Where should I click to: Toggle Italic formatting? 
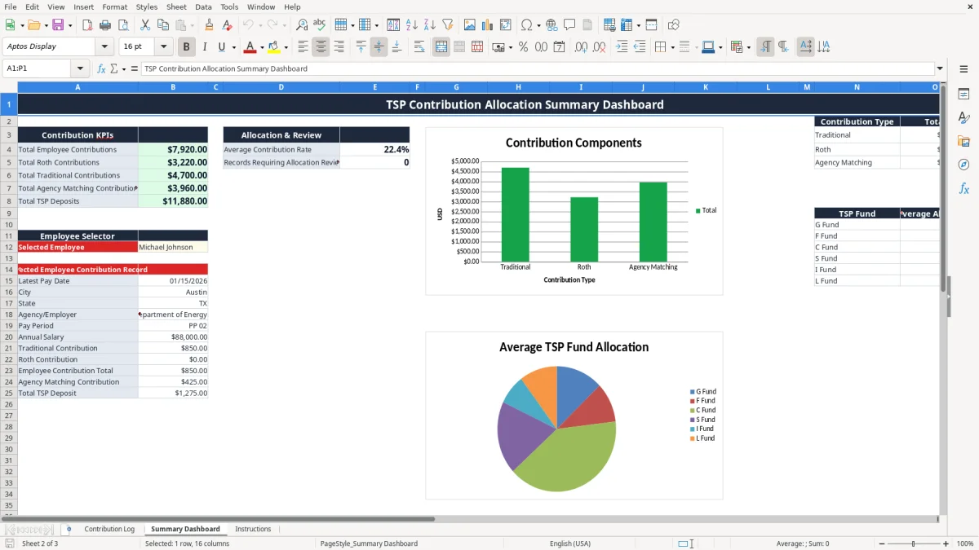(204, 47)
